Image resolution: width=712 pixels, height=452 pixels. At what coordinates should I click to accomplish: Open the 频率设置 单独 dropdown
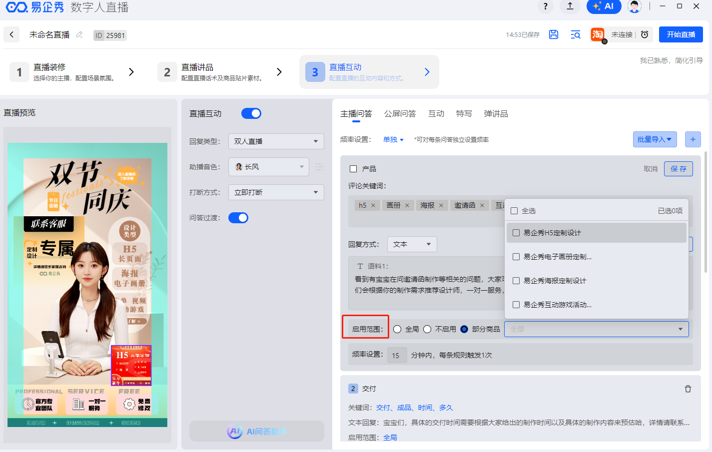[393, 140]
